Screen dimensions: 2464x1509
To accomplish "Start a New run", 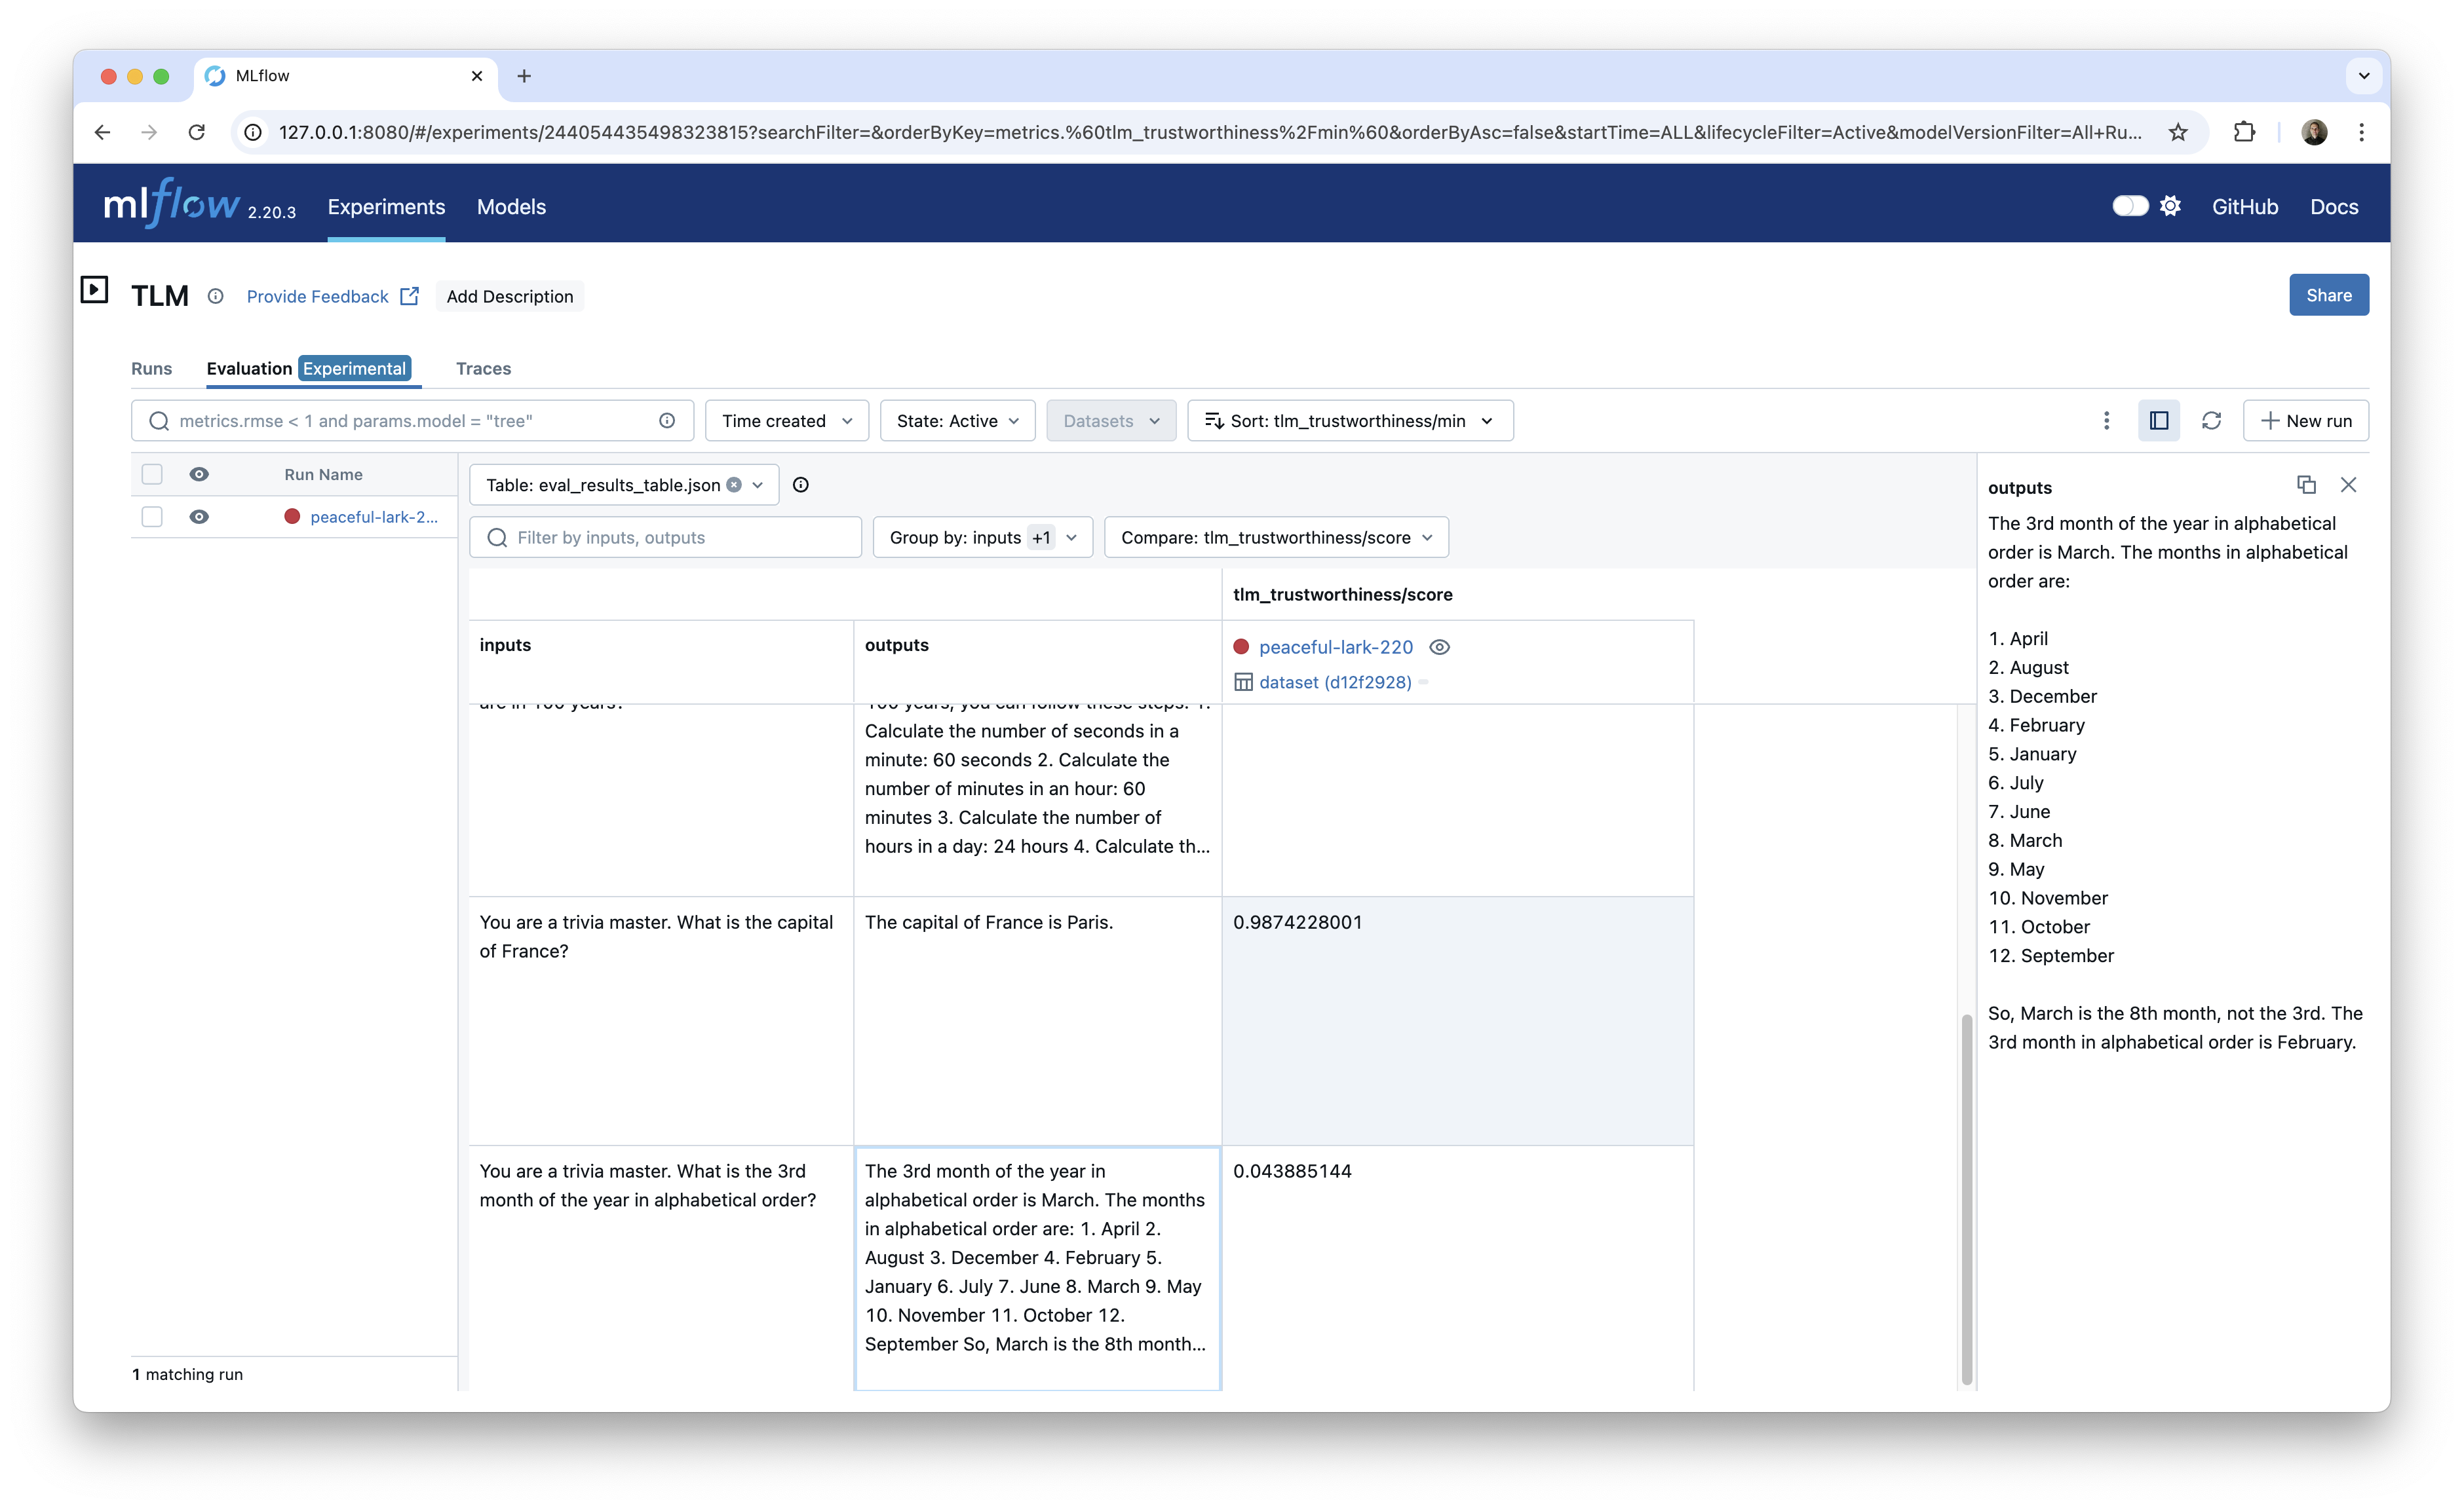I will tap(2306, 420).
